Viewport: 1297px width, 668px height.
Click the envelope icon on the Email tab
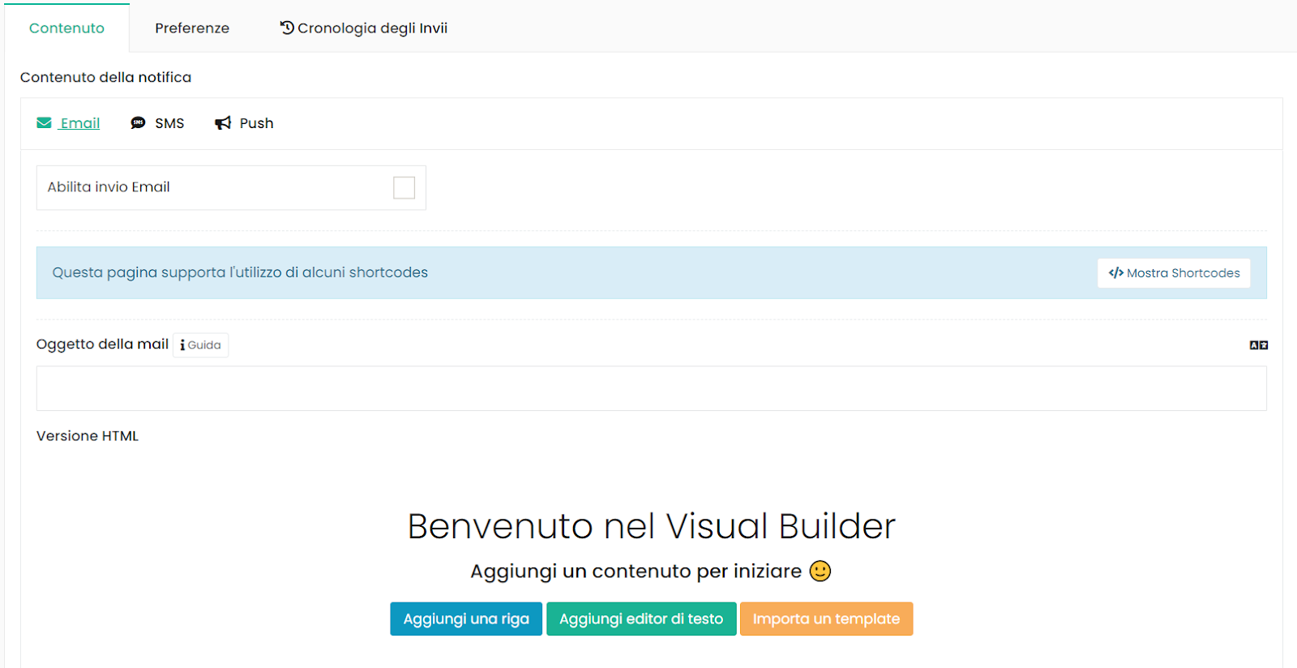coord(44,123)
